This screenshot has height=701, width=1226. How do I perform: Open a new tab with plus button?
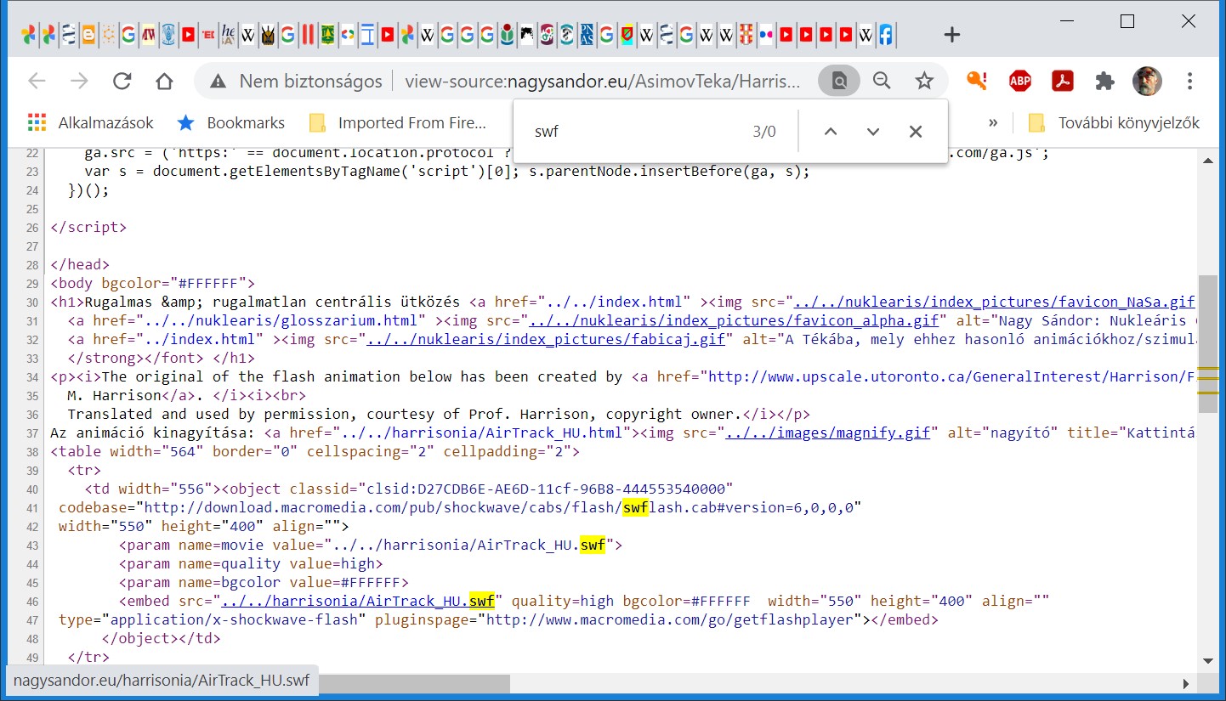(952, 35)
